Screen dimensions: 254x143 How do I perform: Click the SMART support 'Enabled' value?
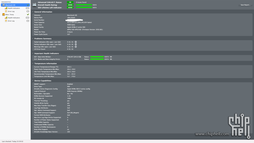click(x=70, y=84)
